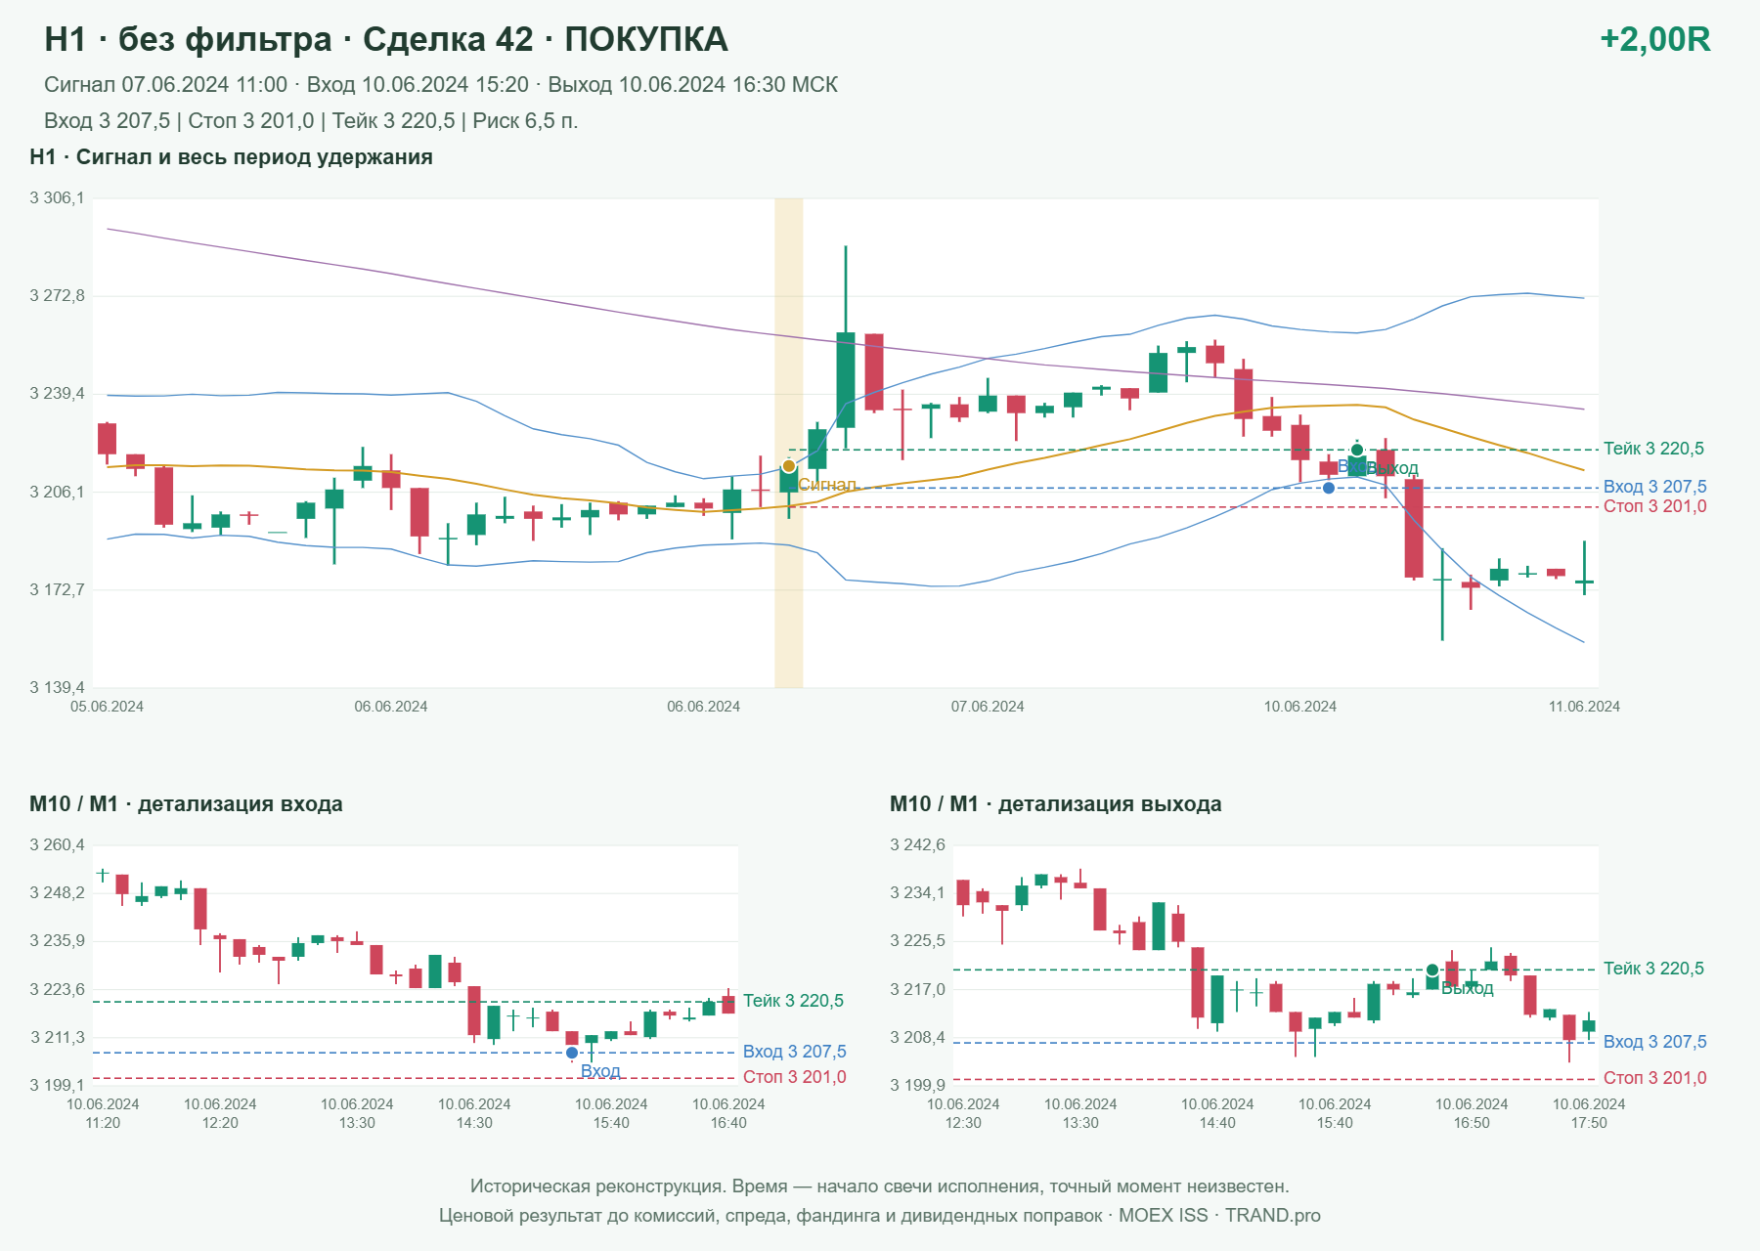Image resolution: width=1760 pixels, height=1251 pixels.
Task: Click 'Стоп 3 201,0' label on H1 chart
Action: pyautogui.click(x=1654, y=506)
